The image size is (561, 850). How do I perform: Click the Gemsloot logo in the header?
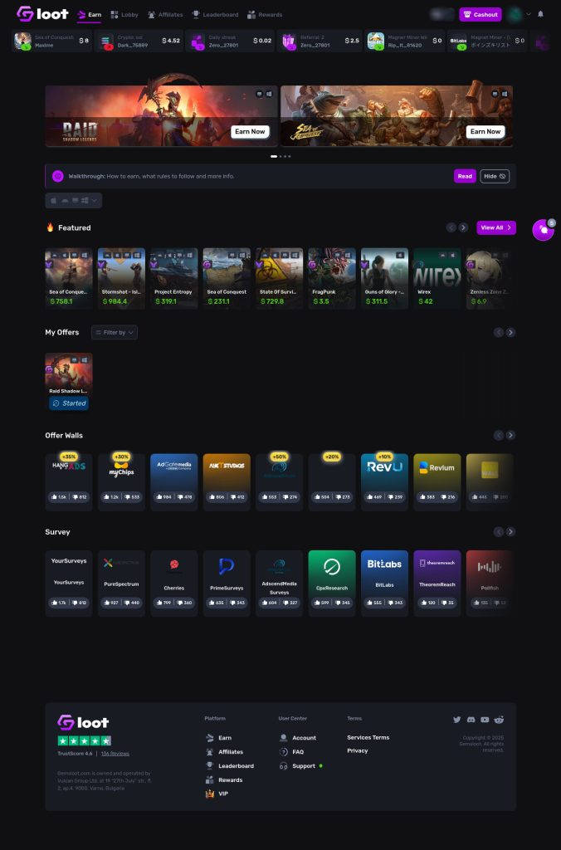[42, 14]
